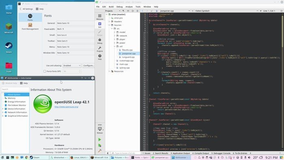The width and height of the screenshot is (284, 160).
Task: Open Compile Output pane
Action: (200, 153)
